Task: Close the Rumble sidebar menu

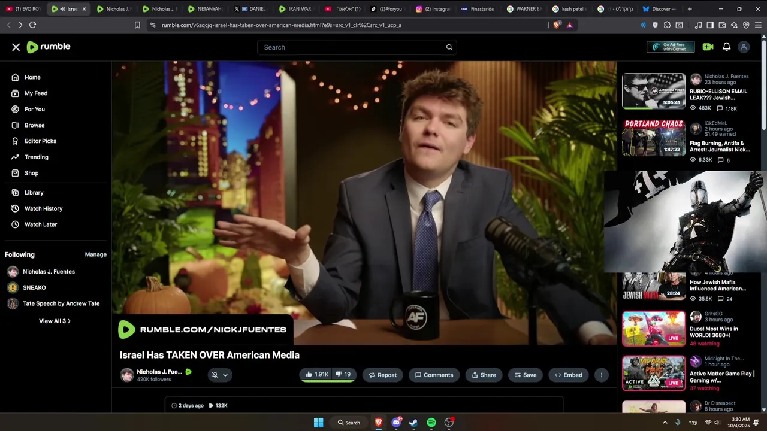Action: click(16, 47)
